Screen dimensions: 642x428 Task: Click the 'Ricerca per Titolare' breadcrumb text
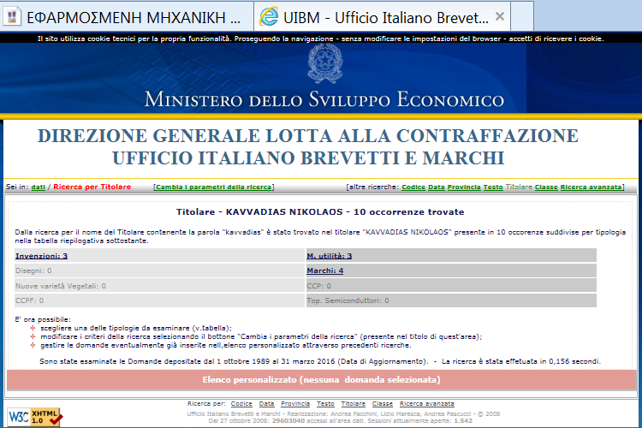pos(92,187)
